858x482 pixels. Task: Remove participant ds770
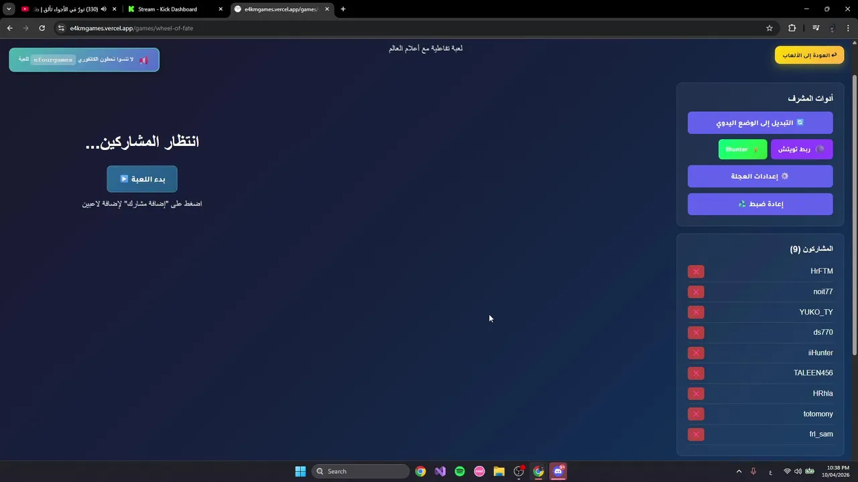(x=696, y=332)
